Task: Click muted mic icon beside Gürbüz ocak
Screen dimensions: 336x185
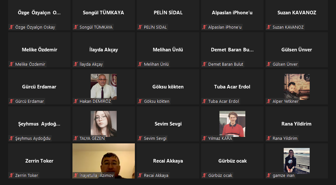Action: click(204, 175)
